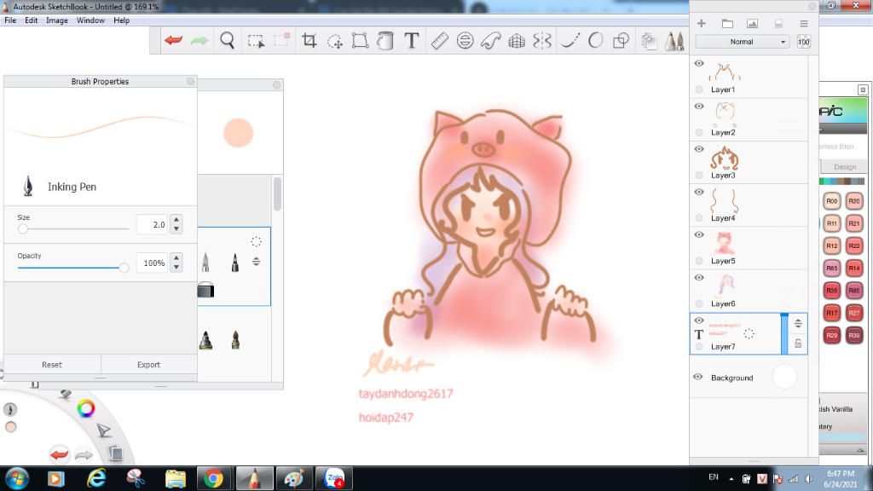The image size is (873, 491).
Task: Click Export in Brush Properties
Action: 148,365
